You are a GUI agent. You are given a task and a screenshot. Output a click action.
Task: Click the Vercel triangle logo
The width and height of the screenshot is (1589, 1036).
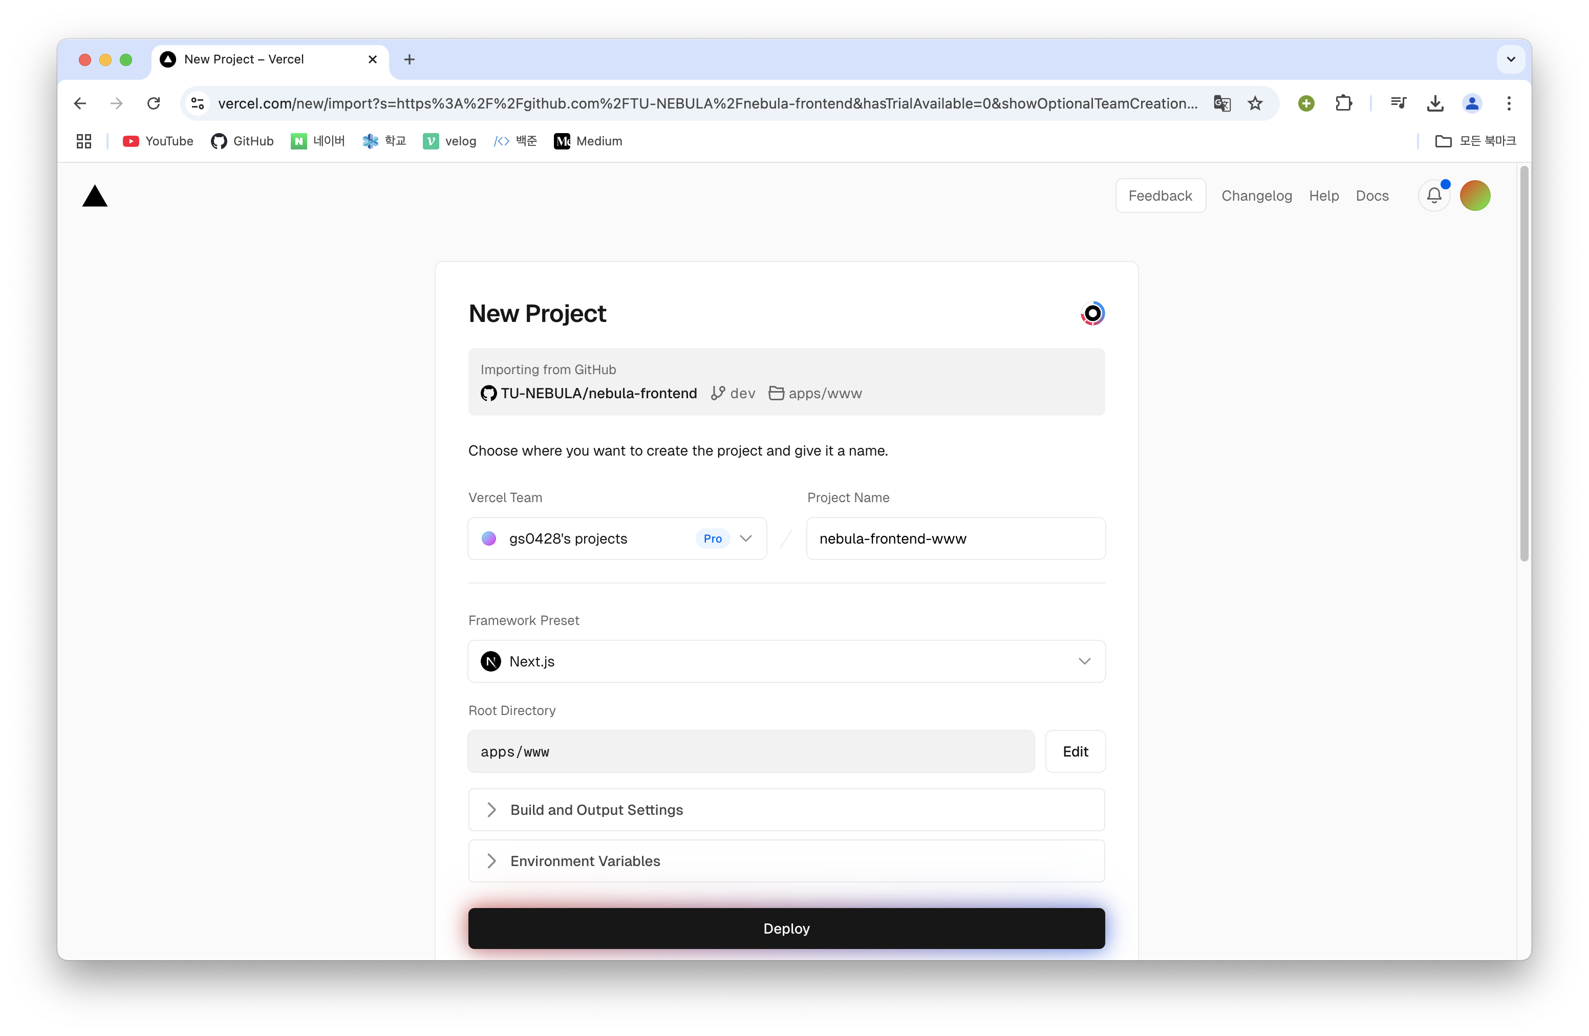(x=95, y=196)
